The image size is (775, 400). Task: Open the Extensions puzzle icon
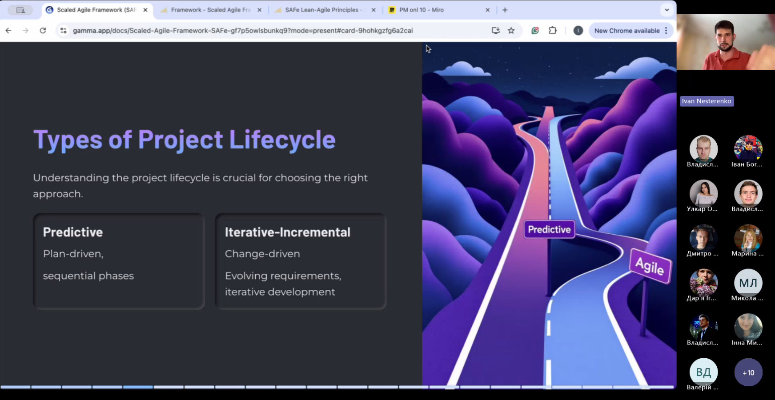pyautogui.click(x=553, y=31)
